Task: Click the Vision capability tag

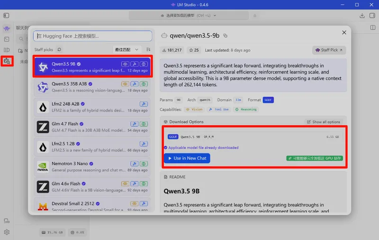Action: click(194, 110)
